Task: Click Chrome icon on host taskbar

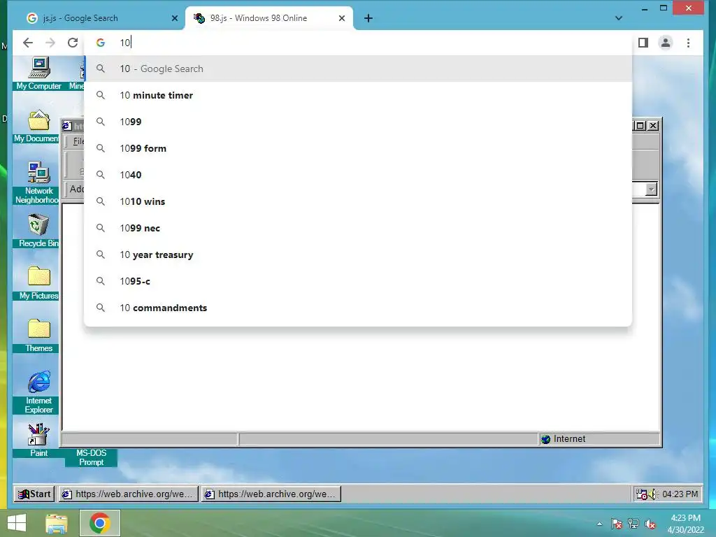Action: point(99,523)
